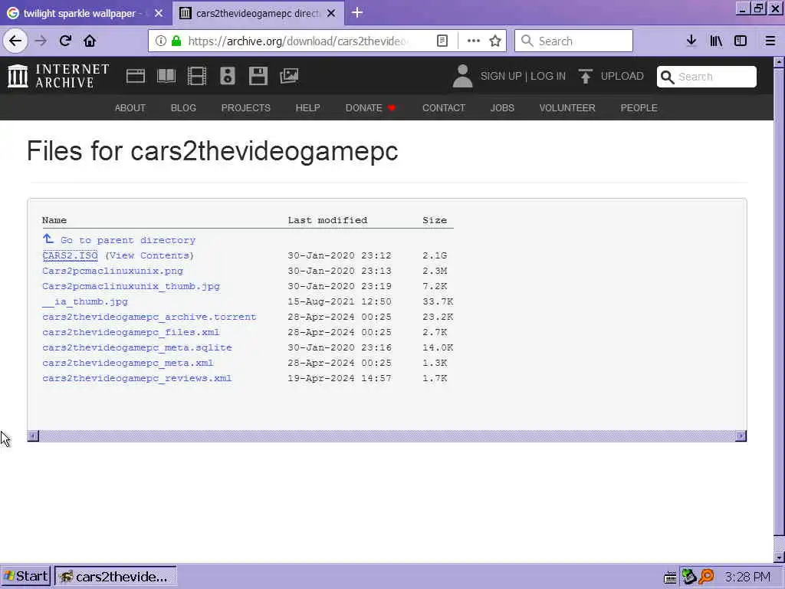
Task: Open the VOLUNTEER menu item
Action: [567, 107]
